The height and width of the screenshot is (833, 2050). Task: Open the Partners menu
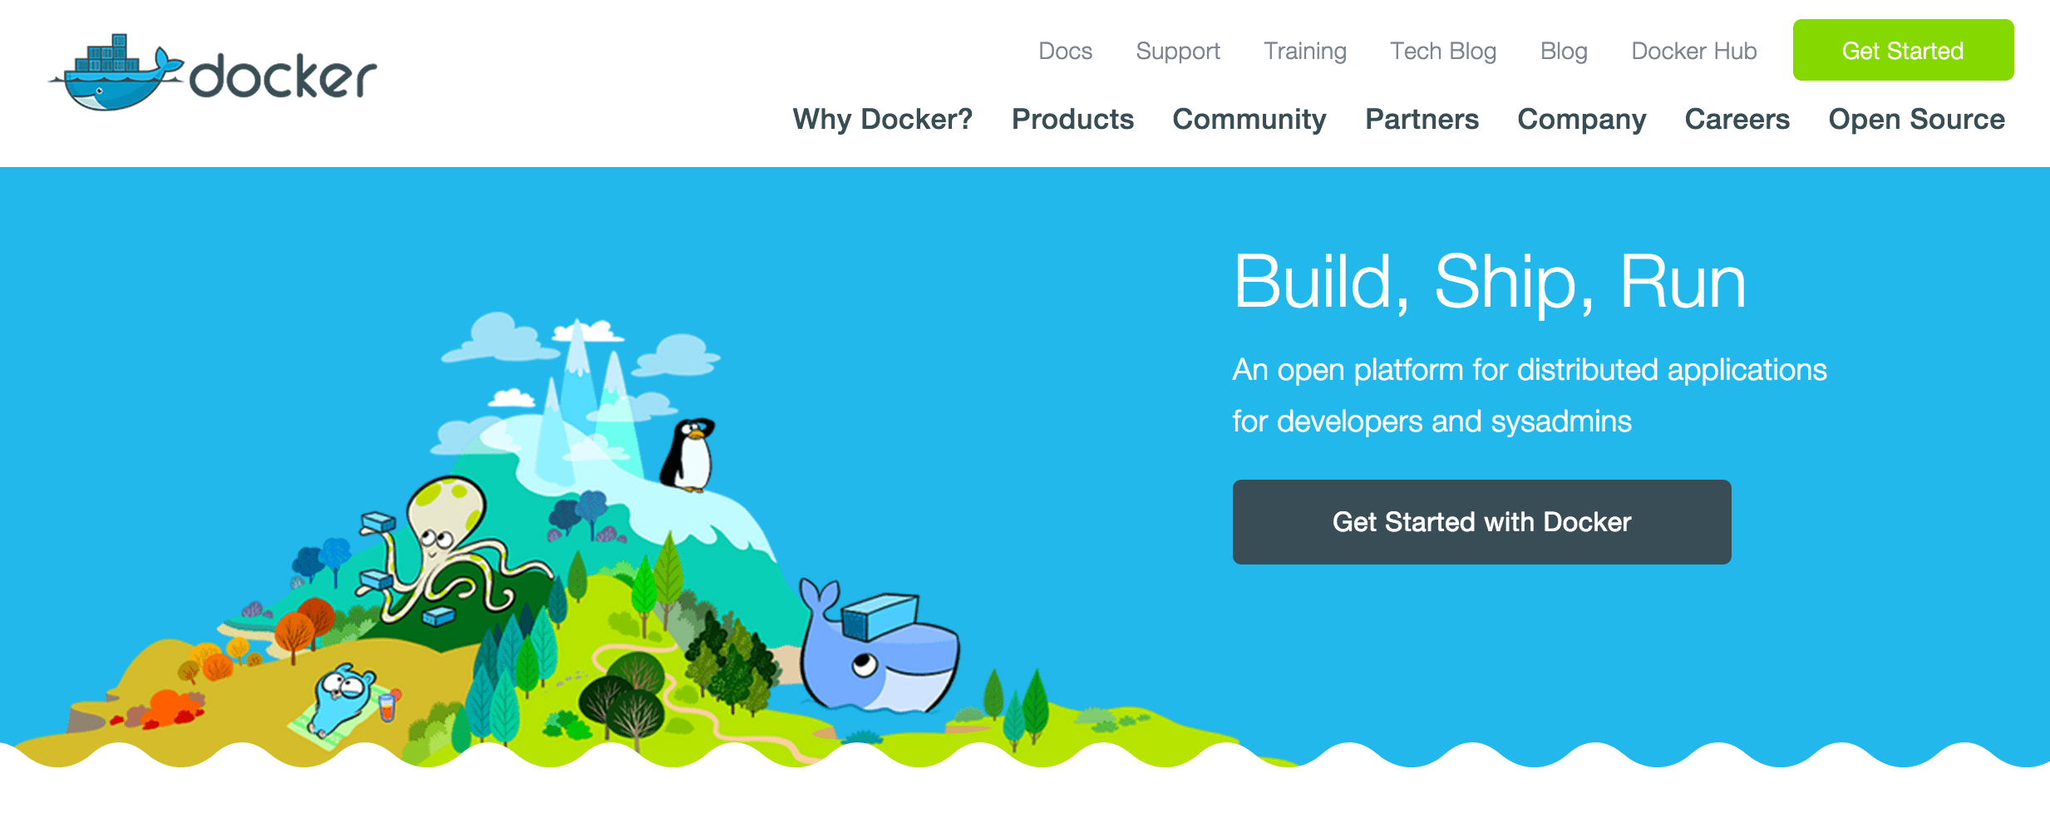pyautogui.click(x=1422, y=119)
